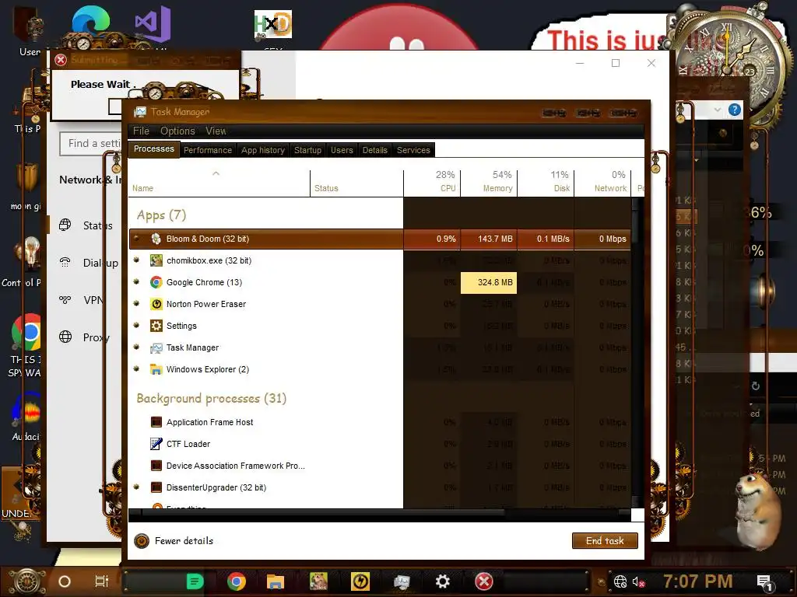
Task: Open Chrome from the taskbar
Action: 237,581
